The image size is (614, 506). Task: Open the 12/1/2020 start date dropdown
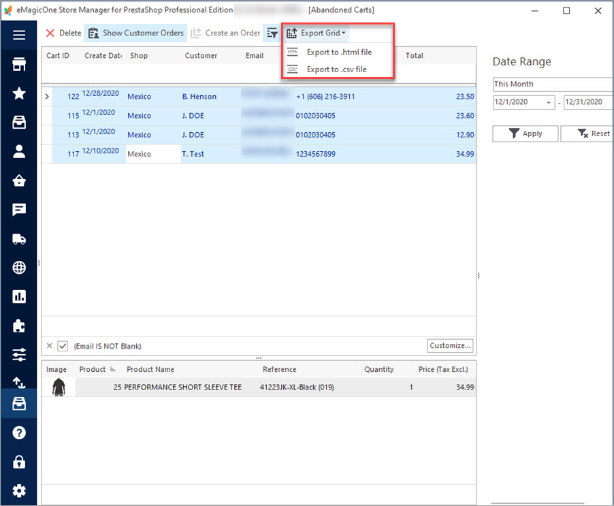[x=548, y=103]
